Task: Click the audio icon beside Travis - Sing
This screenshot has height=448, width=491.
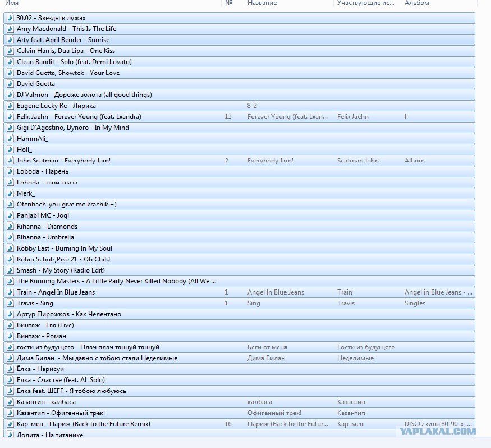Action: click(10, 304)
